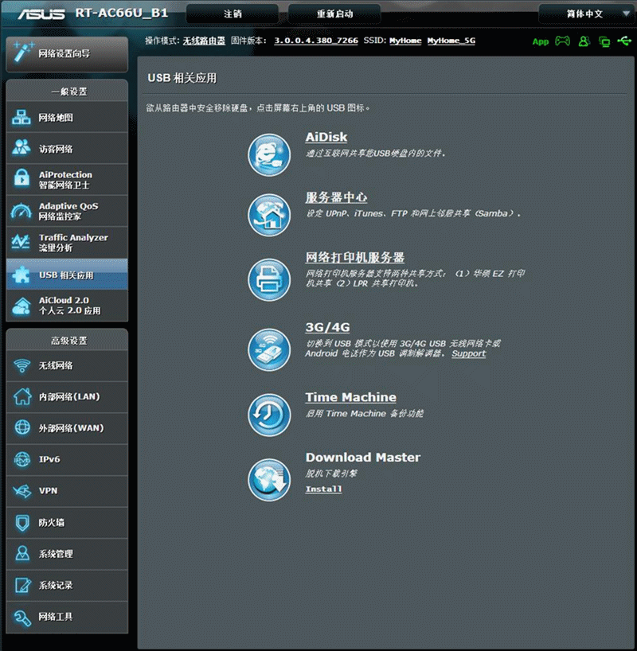Image resolution: width=637 pixels, height=651 pixels.
Task: Click the green App link in header
Action: pos(540,41)
